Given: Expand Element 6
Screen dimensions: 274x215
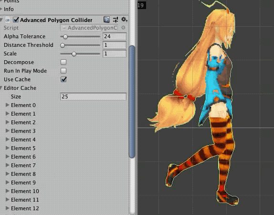Looking at the screenshot, I should tap(7, 157).
